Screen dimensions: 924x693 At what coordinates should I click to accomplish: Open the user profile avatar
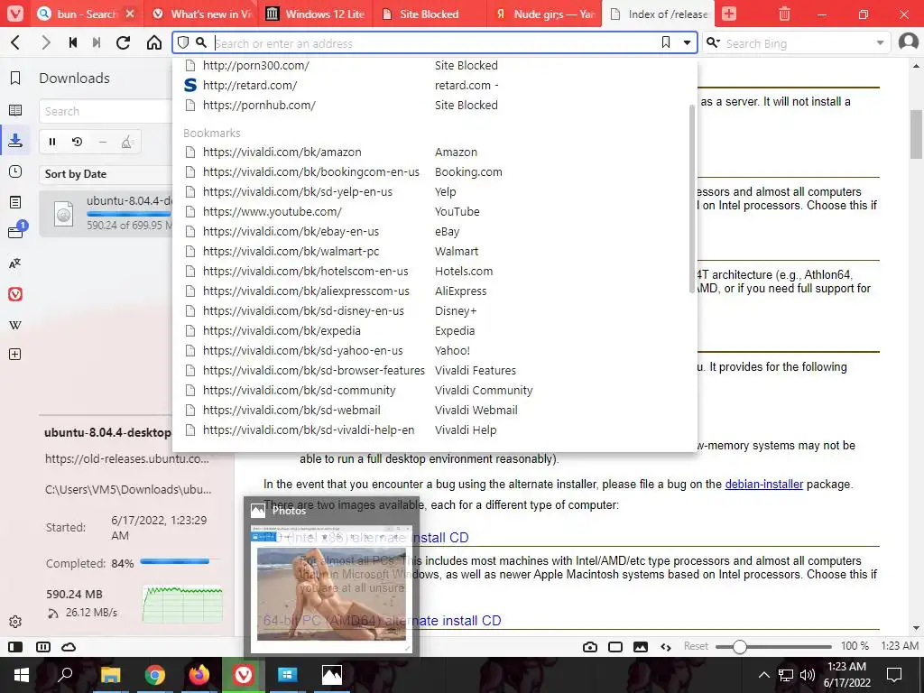(908, 42)
